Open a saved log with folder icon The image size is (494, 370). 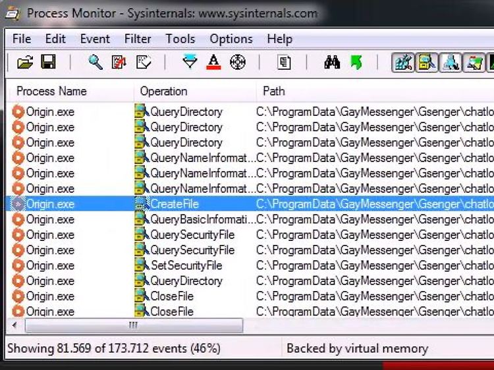(25, 62)
